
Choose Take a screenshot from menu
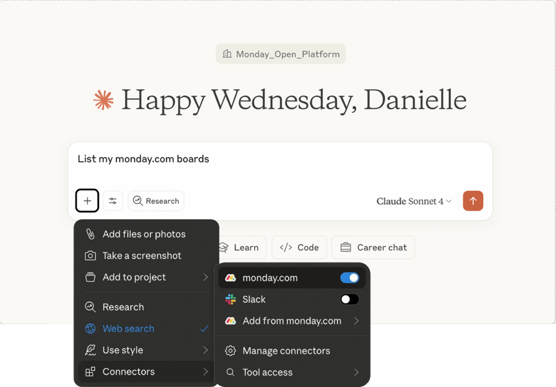pyautogui.click(x=146, y=255)
